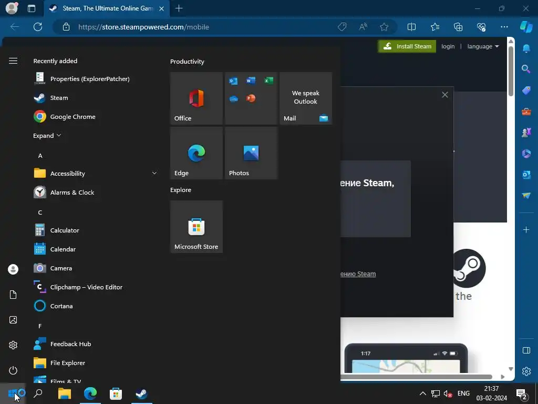This screenshot has height=404, width=538.
Task: Open Edge Collections button
Action: coord(458,27)
